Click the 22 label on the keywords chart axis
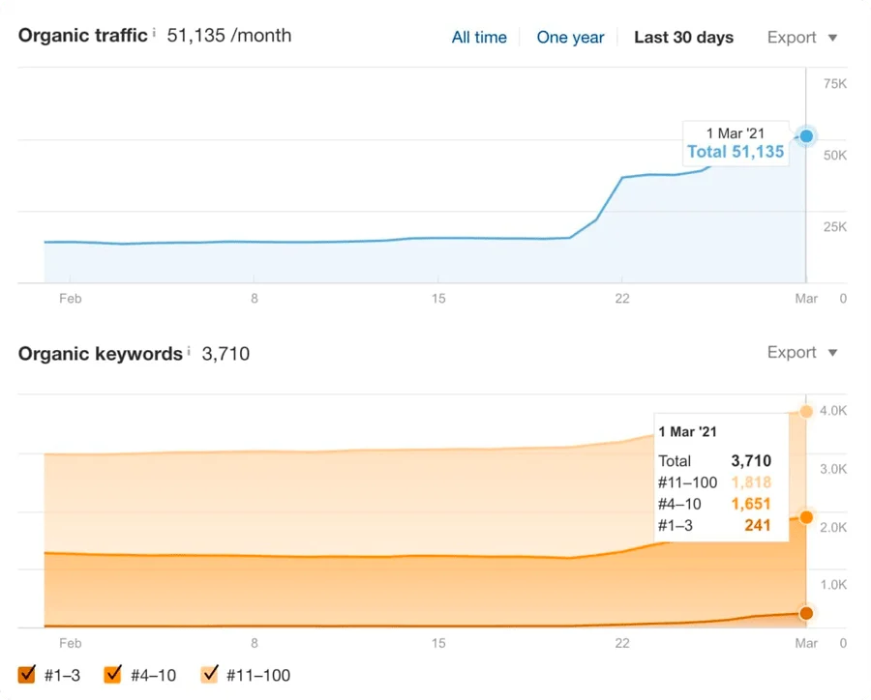Viewport: 871px width, 700px height. click(622, 643)
